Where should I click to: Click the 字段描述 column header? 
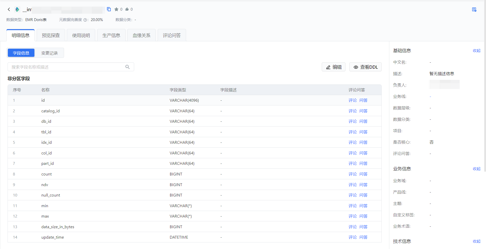point(229,90)
